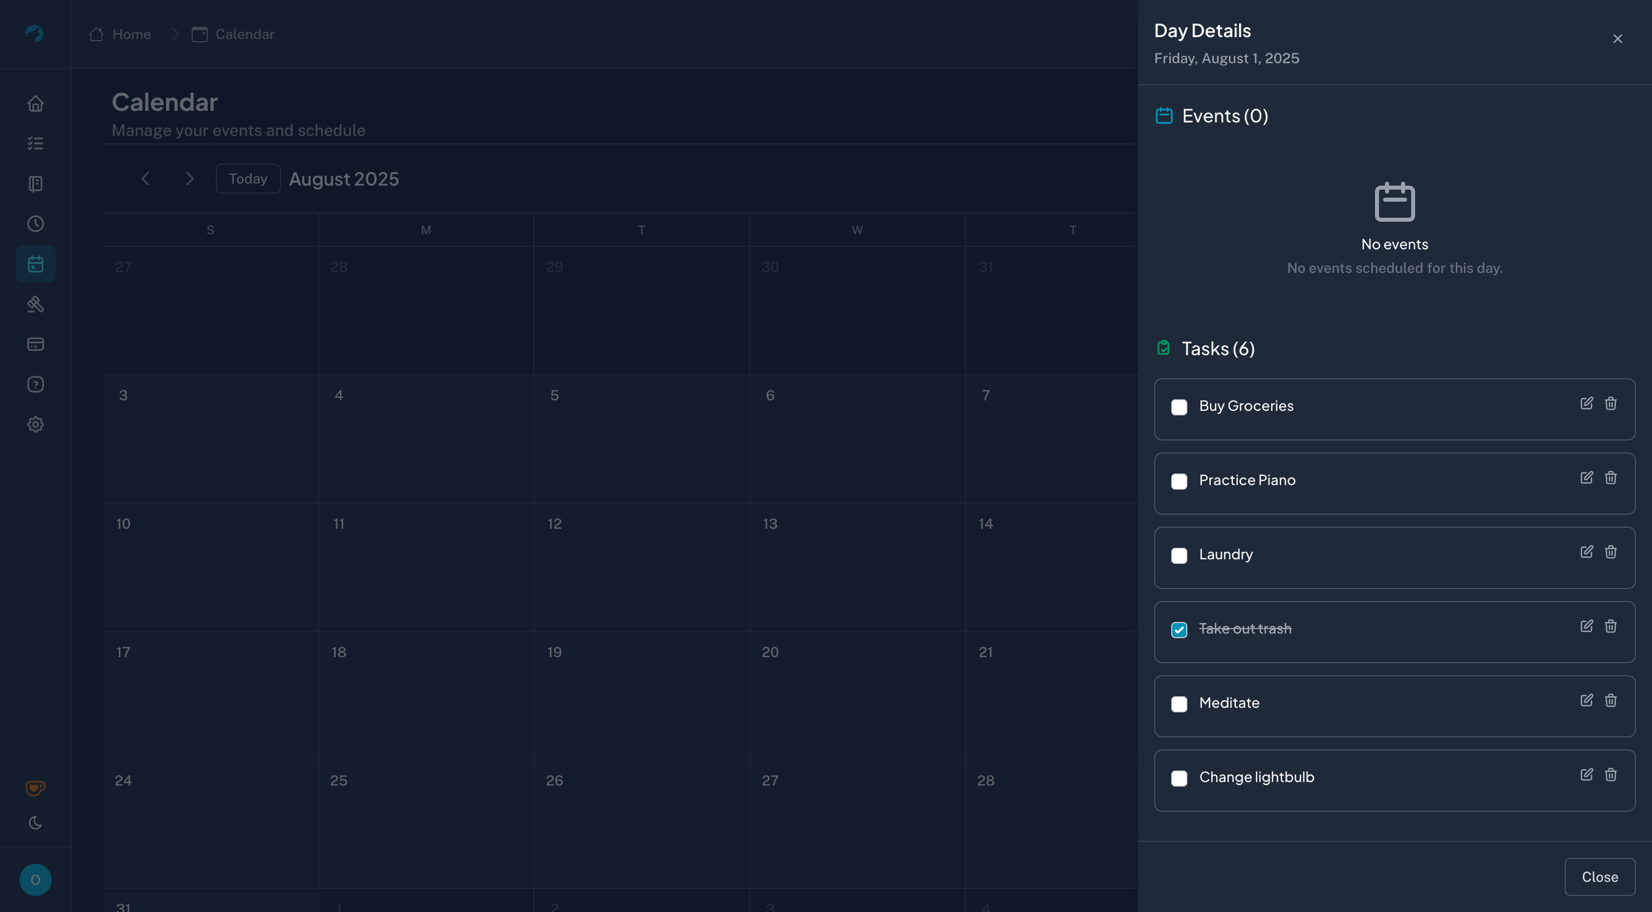Image resolution: width=1652 pixels, height=912 pixels.
Task: Check the Buy Groceries checkbox
Action: tap(1179, 407)
